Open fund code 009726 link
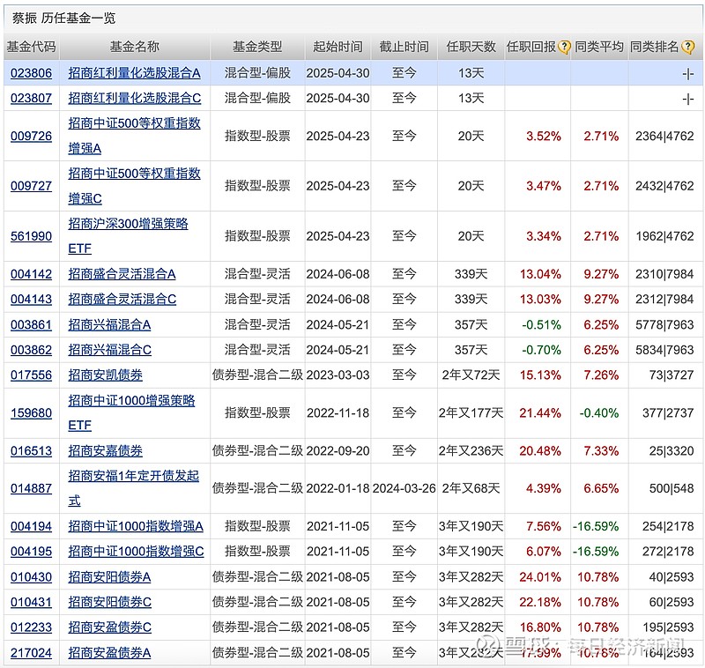Screen dimensions: 705x668 point(31,137)
